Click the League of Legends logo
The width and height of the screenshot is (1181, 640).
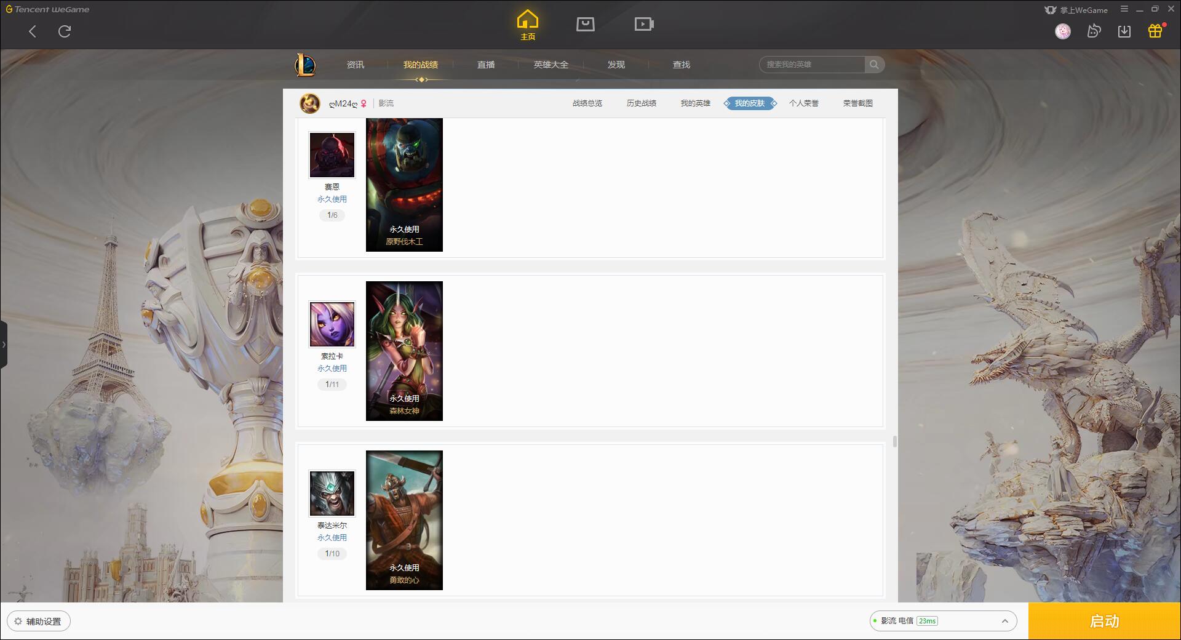click(x=305, y=65)
